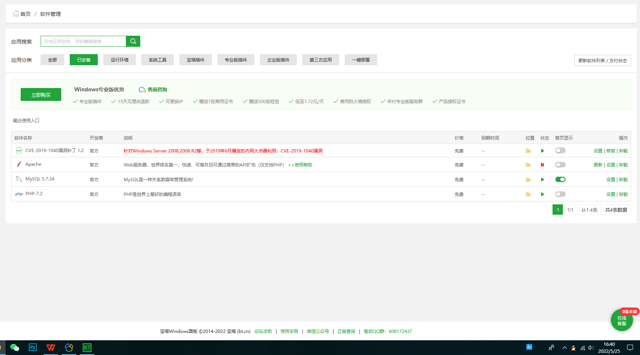Select the 一键部署 category tab

361,60
